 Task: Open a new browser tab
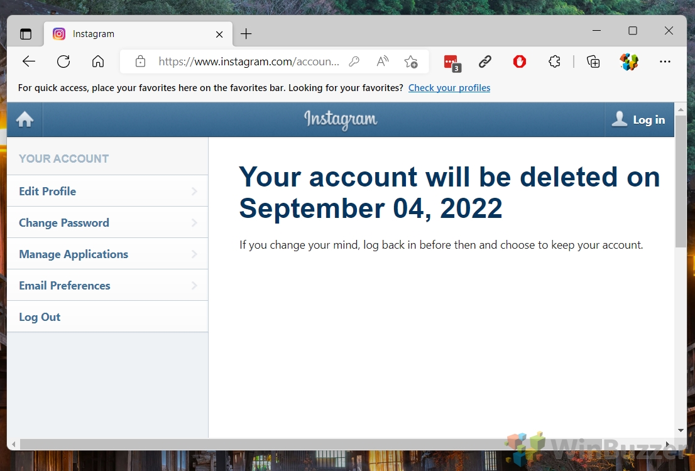tap(246, 34)
